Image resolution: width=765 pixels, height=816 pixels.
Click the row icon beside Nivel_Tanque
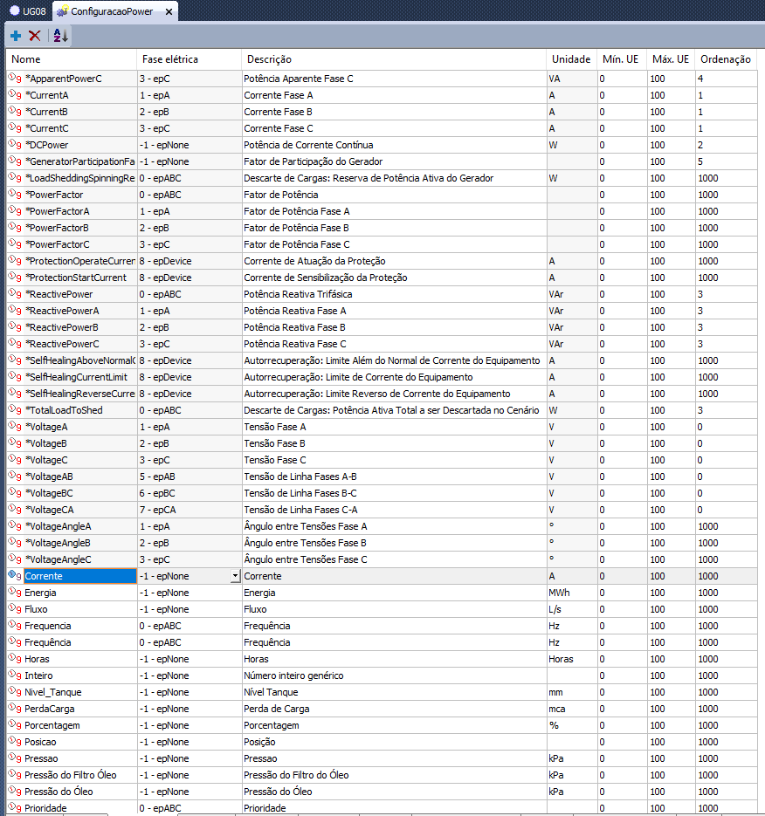click(15, 692)
